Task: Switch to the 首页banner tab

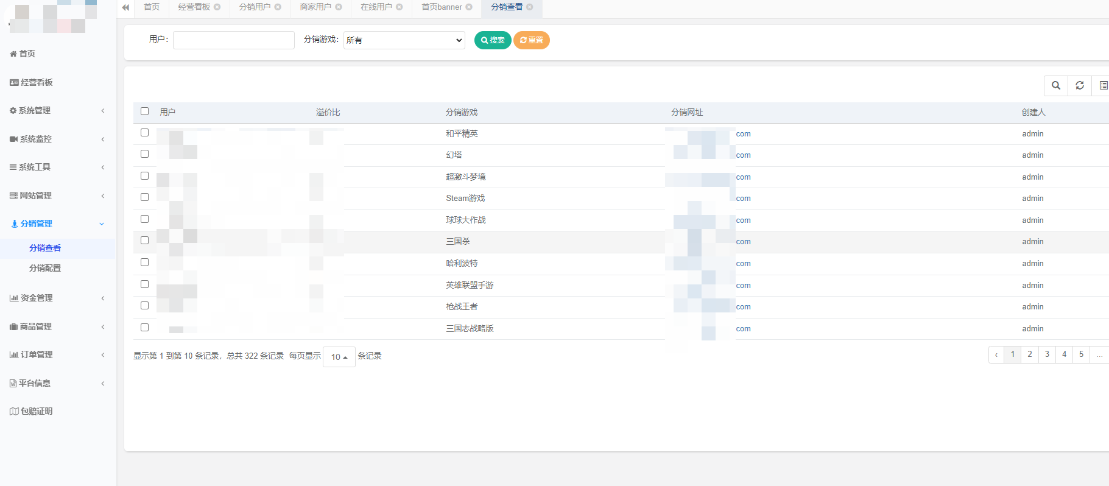Action: 442,7
